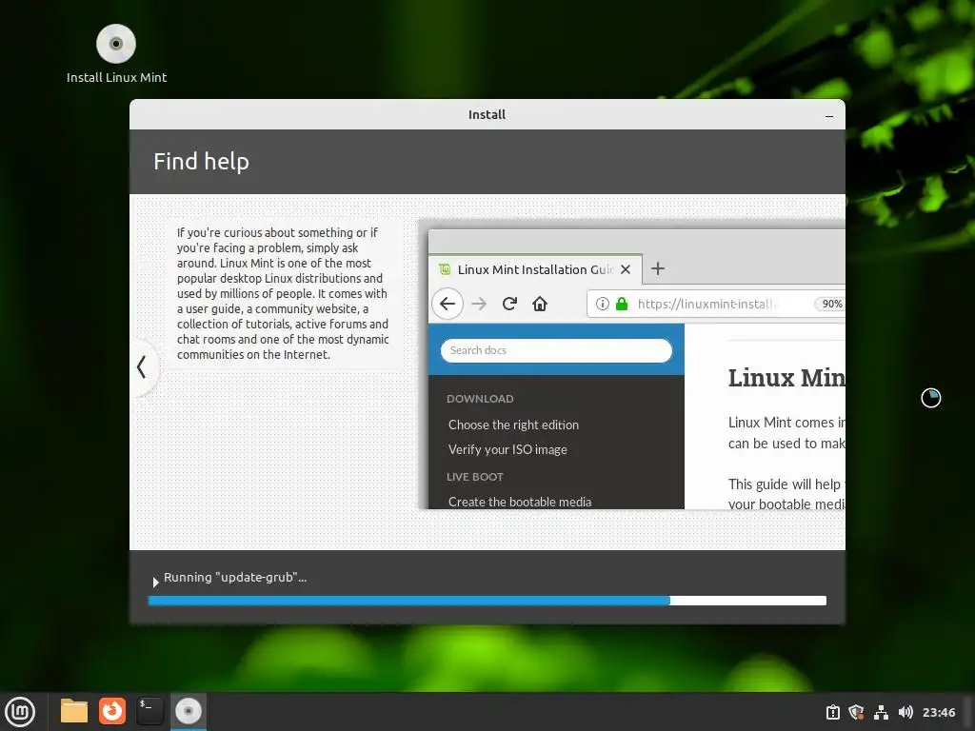The height and width of the screenshot is (731, 975).
Task: Click the "Find help" heading
Action: point(201,162)
